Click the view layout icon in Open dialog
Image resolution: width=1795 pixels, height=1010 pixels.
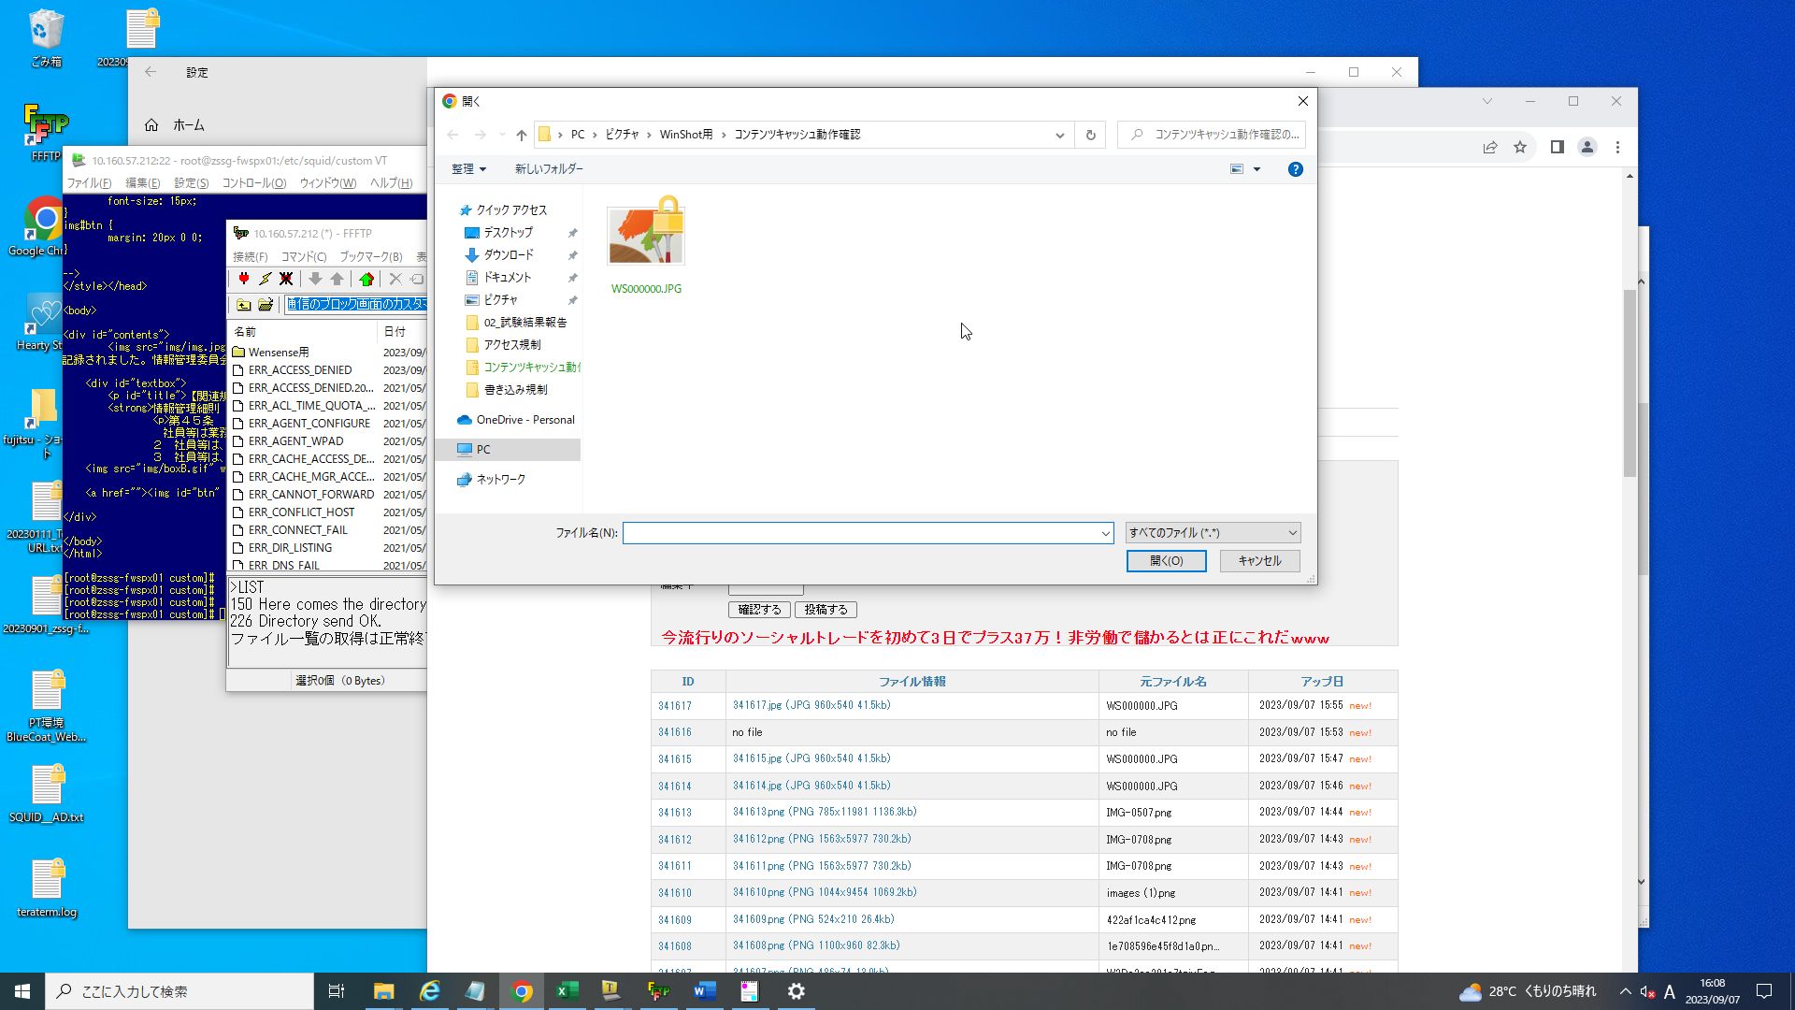[x=1237, y=169]
